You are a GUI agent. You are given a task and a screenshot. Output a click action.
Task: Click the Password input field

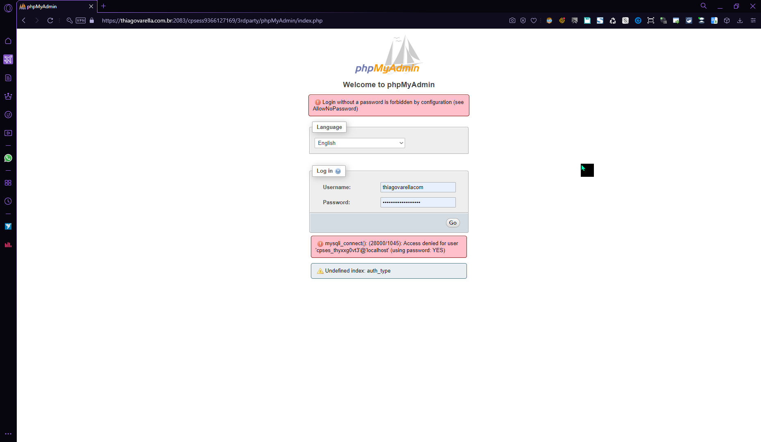418,202
